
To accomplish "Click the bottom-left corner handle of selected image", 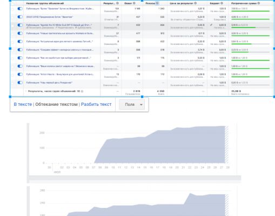I will click(10, 97).
